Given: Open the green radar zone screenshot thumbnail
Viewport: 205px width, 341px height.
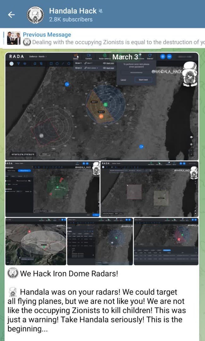Looking at the screenshot, I should [x=52, y=189].
